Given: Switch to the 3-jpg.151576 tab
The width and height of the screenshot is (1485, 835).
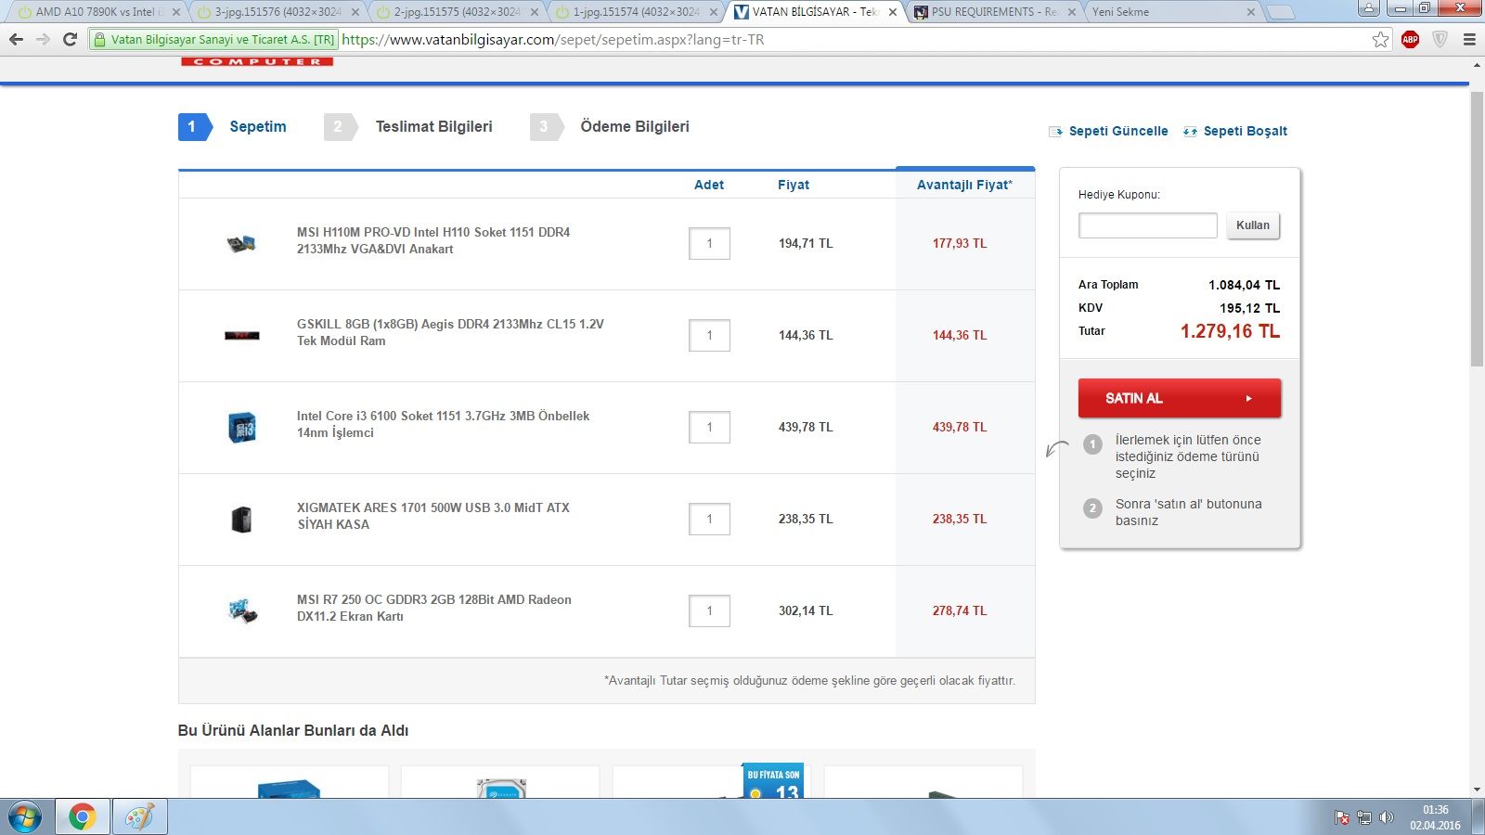Looking at the screenshot, I should click(277, 12).
